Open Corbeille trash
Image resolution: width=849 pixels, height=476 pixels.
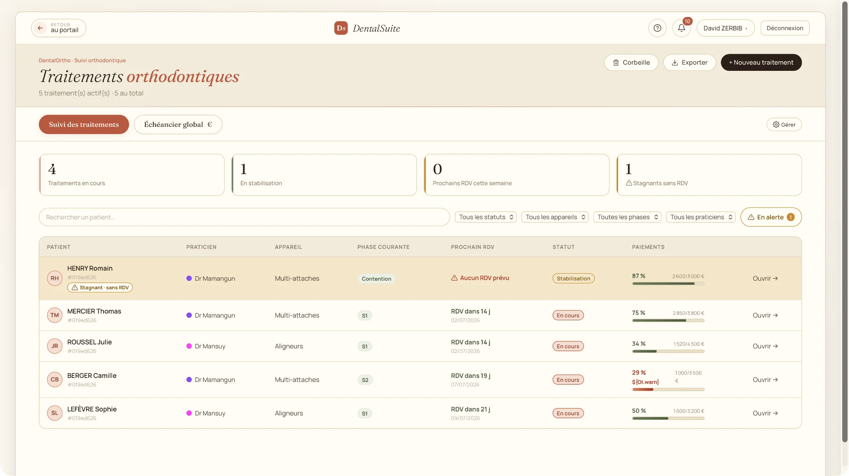pos(631,62)
